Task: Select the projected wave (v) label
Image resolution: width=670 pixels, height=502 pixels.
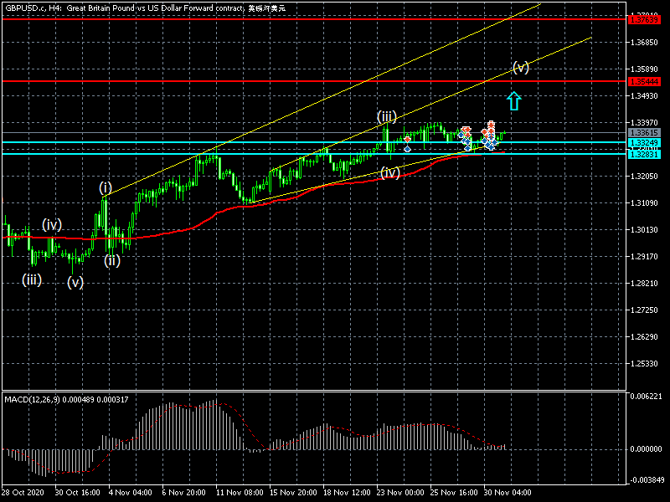Action: point(521,68)
